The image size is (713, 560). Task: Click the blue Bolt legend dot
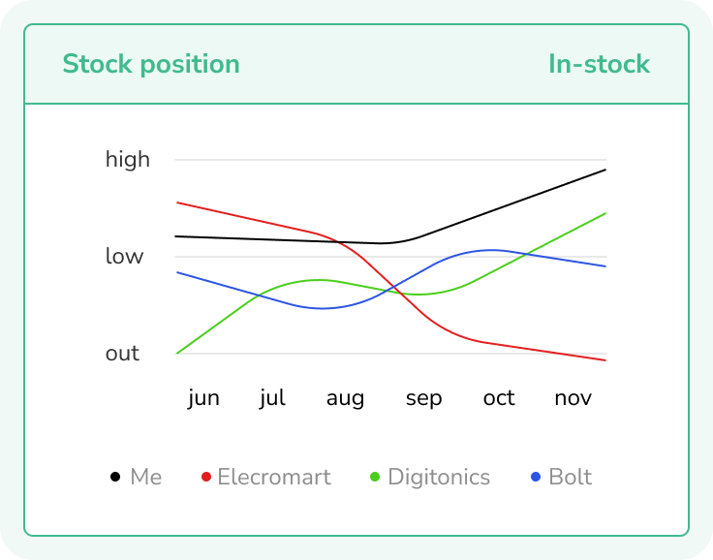pos(537,478)
